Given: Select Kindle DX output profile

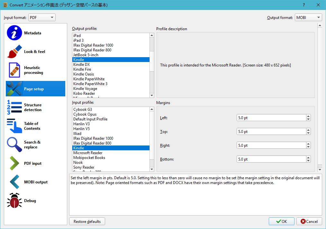Looking at the screenshot, I should [111, 64].
